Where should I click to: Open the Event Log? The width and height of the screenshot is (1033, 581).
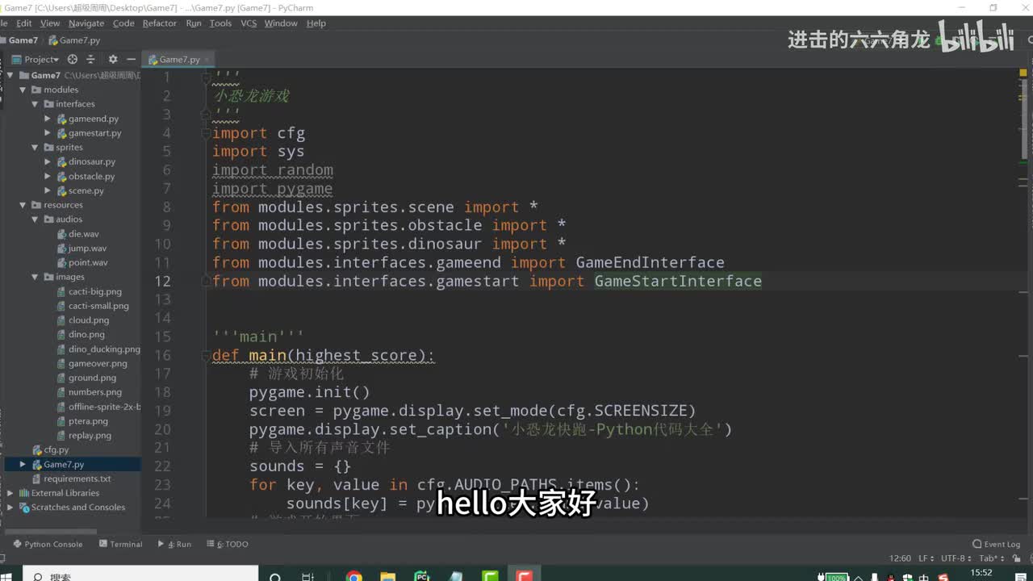coord(997,544)
